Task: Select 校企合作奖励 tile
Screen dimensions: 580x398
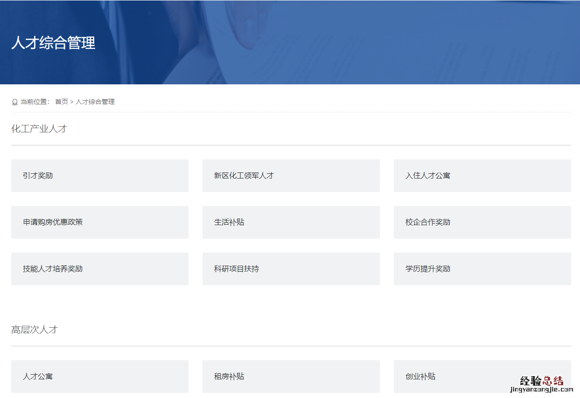Action: click(x=482, y=222)
